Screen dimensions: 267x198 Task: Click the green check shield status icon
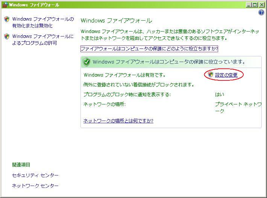[x=86, y=62]
